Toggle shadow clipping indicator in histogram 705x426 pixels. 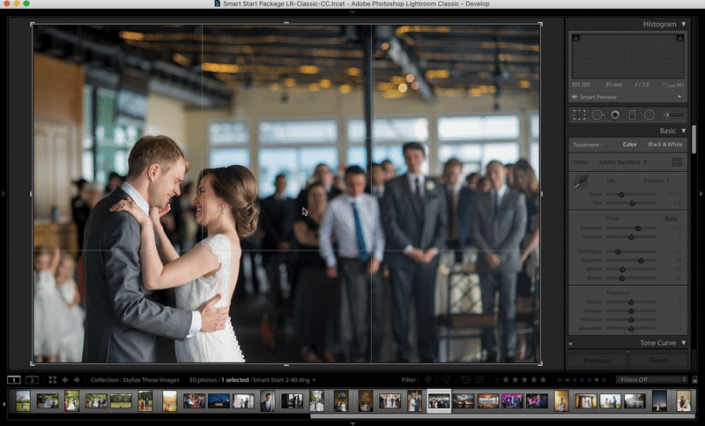point(576,38)
